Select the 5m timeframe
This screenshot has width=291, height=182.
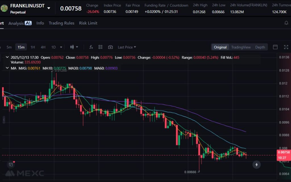click(x=9, y=47)
